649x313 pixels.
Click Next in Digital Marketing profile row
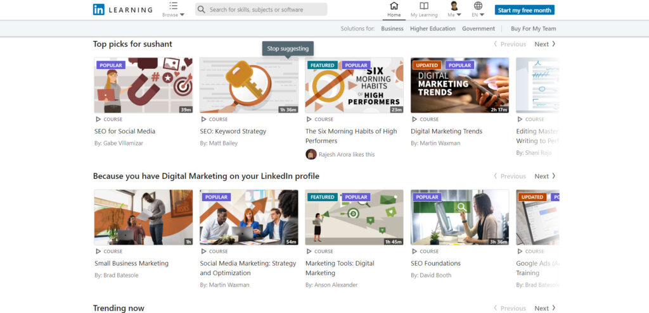point(544,176)
